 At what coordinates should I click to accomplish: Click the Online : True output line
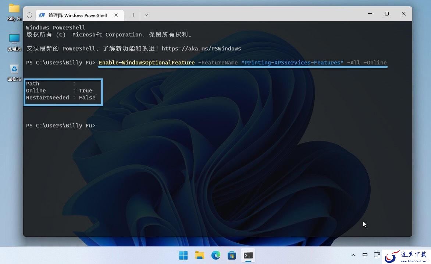click(x=59, y=91)
